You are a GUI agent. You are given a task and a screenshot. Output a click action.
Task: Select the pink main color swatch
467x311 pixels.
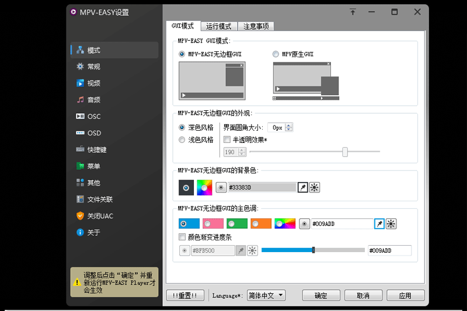212,223
